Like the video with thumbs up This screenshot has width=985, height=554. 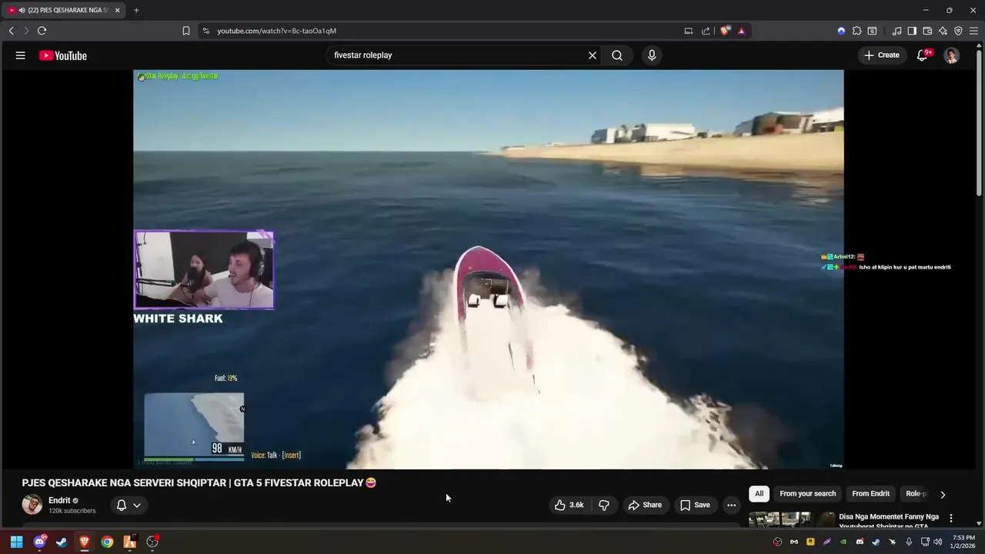pos(569,505)
